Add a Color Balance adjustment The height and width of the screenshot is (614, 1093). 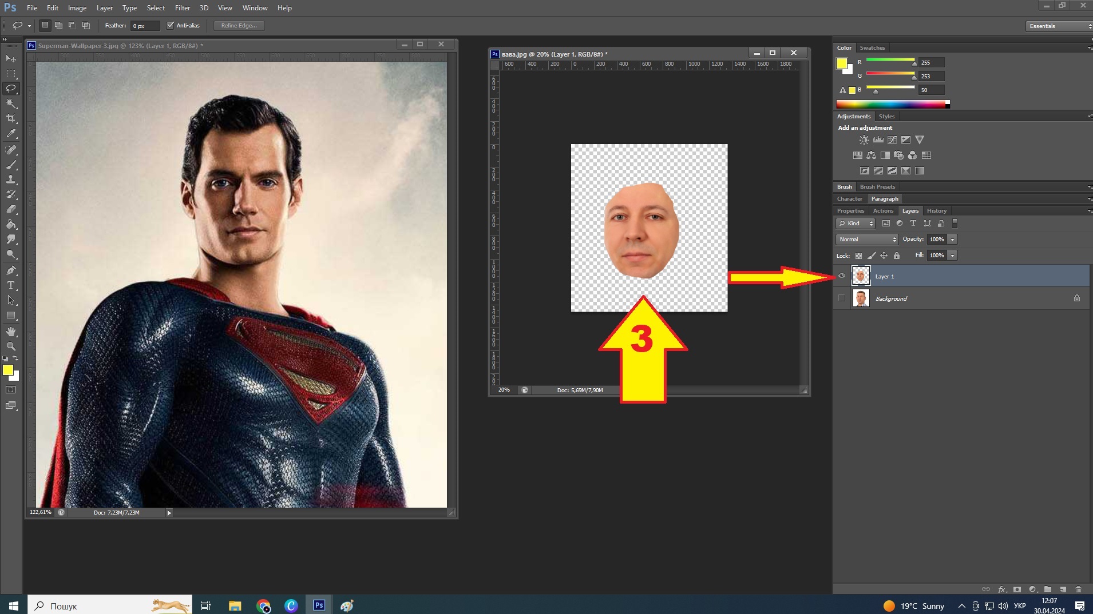871,156
